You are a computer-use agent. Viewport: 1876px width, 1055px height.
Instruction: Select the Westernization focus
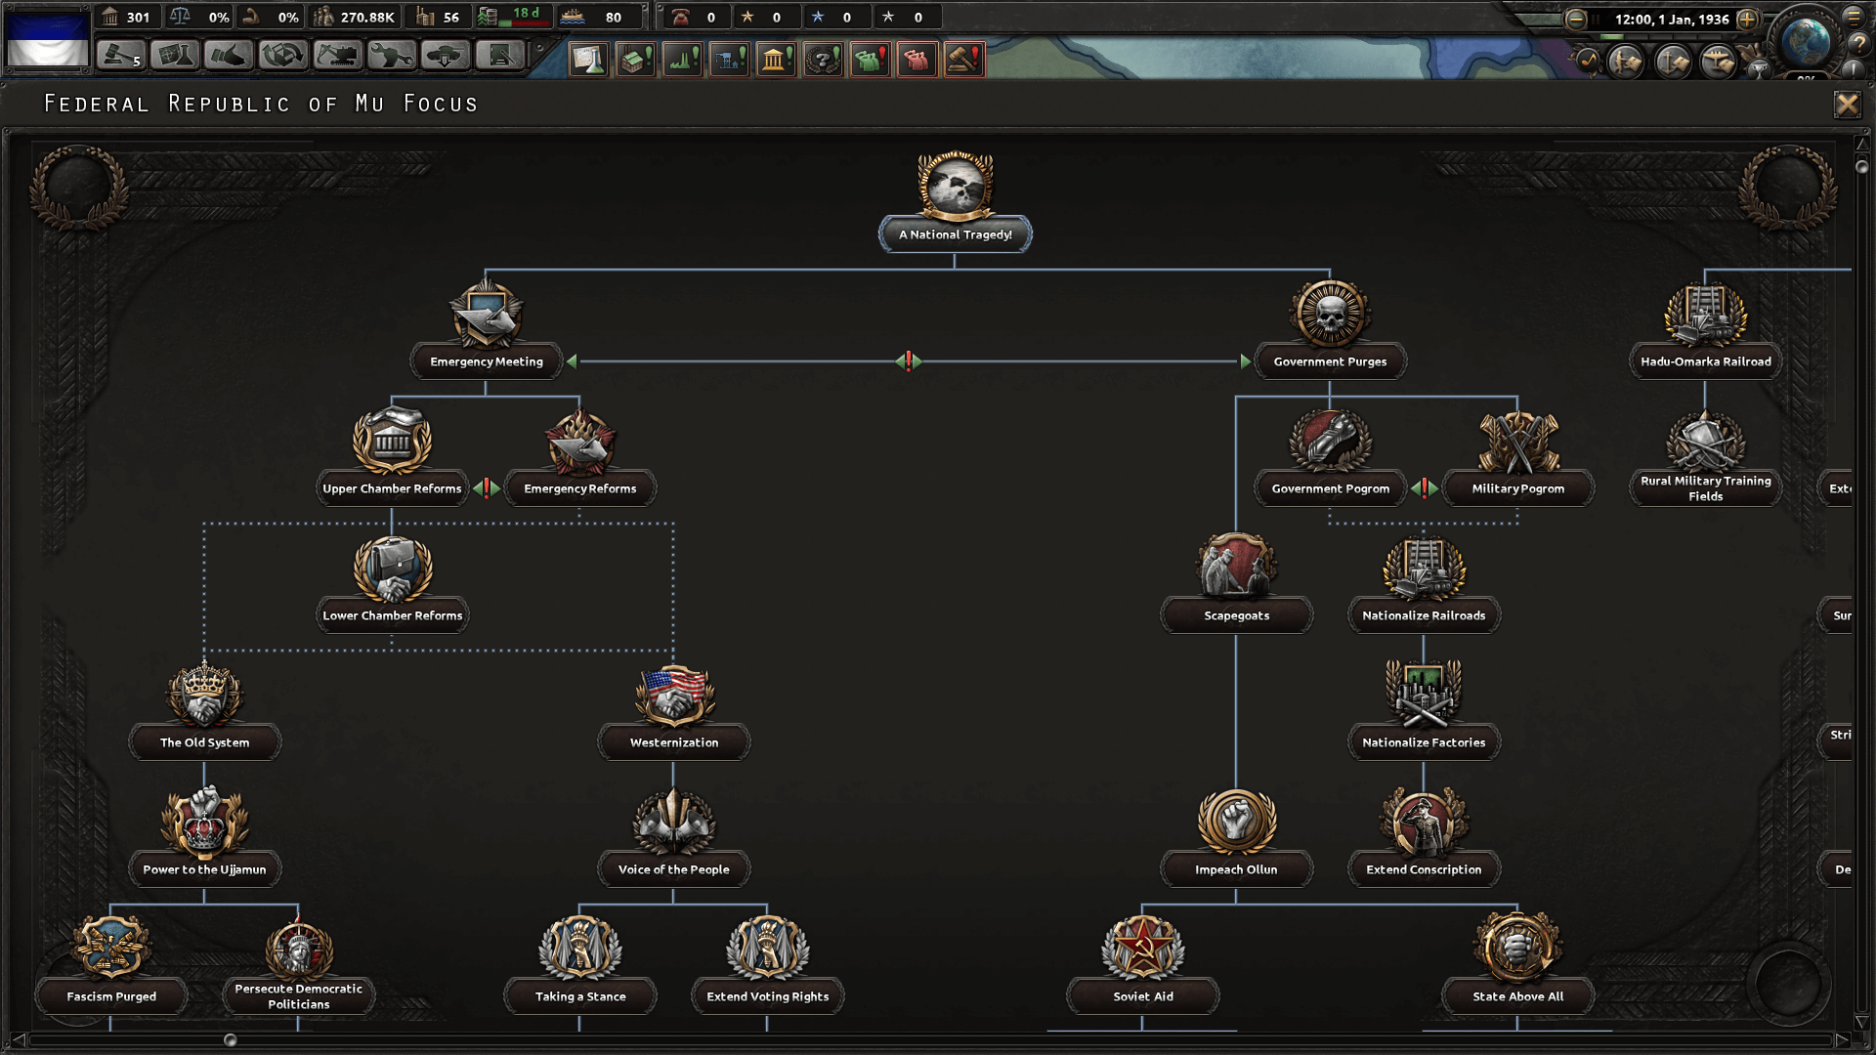673,742
